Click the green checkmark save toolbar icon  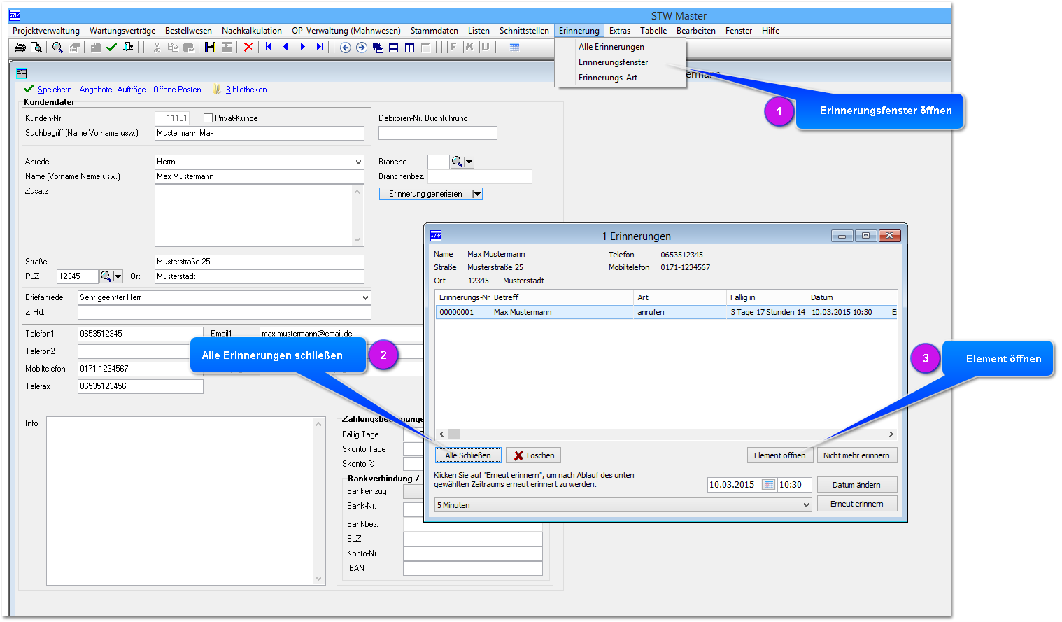pos(111,48)
